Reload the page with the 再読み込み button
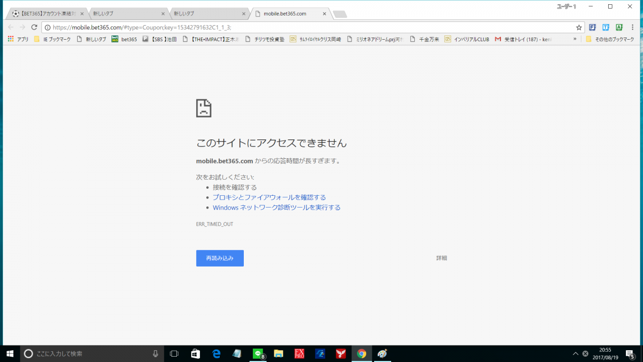 tap(220, 258)
